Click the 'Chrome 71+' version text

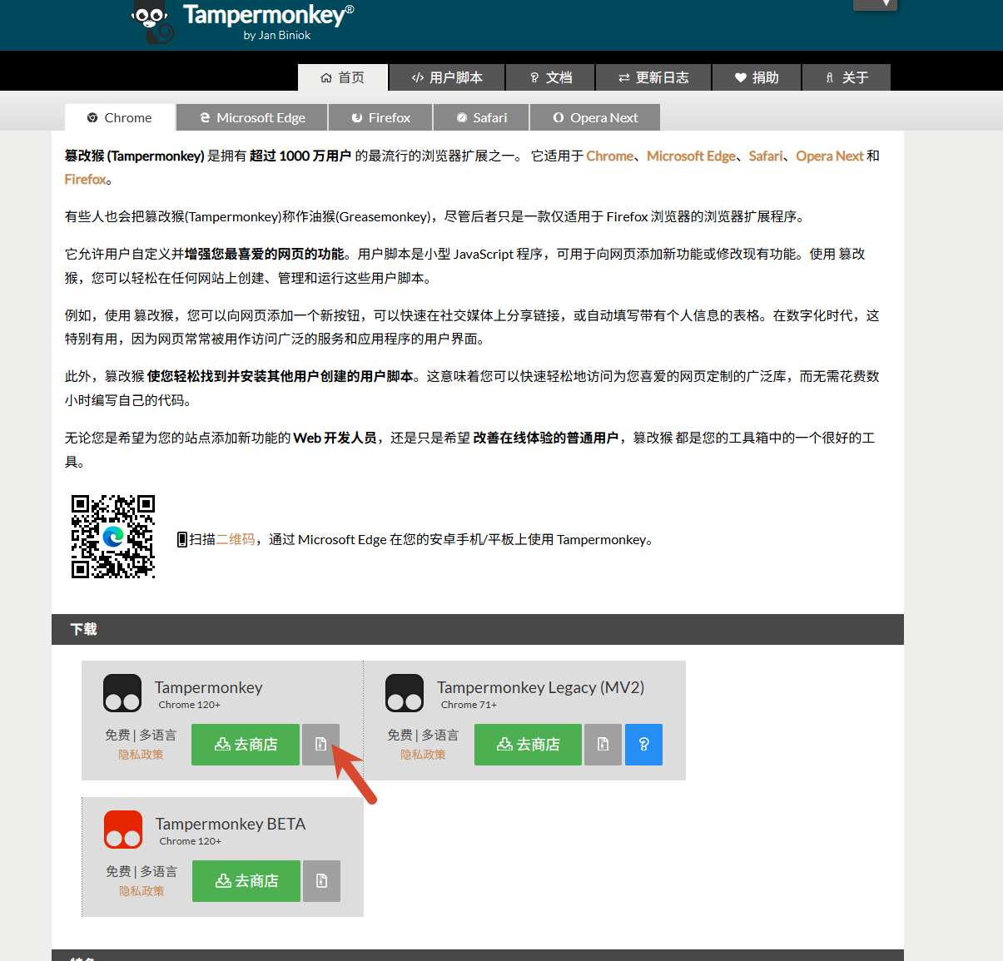(469, 705)
